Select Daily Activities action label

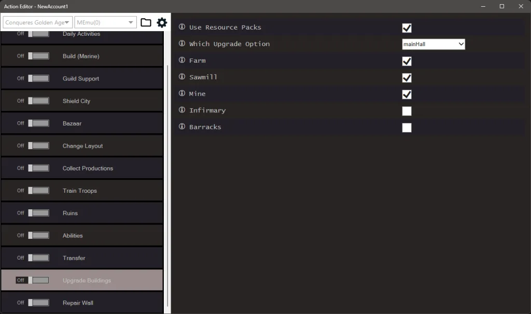[x=81, y=34]
